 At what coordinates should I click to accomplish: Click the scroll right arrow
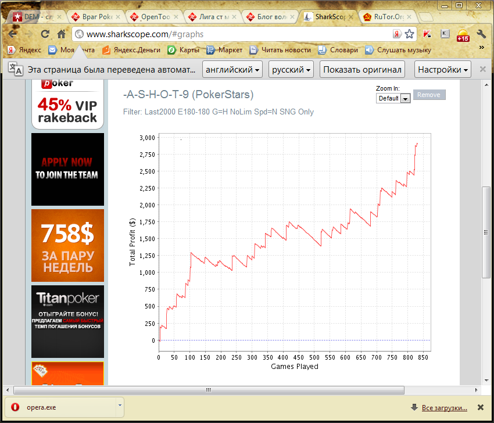tap(476, 390)
